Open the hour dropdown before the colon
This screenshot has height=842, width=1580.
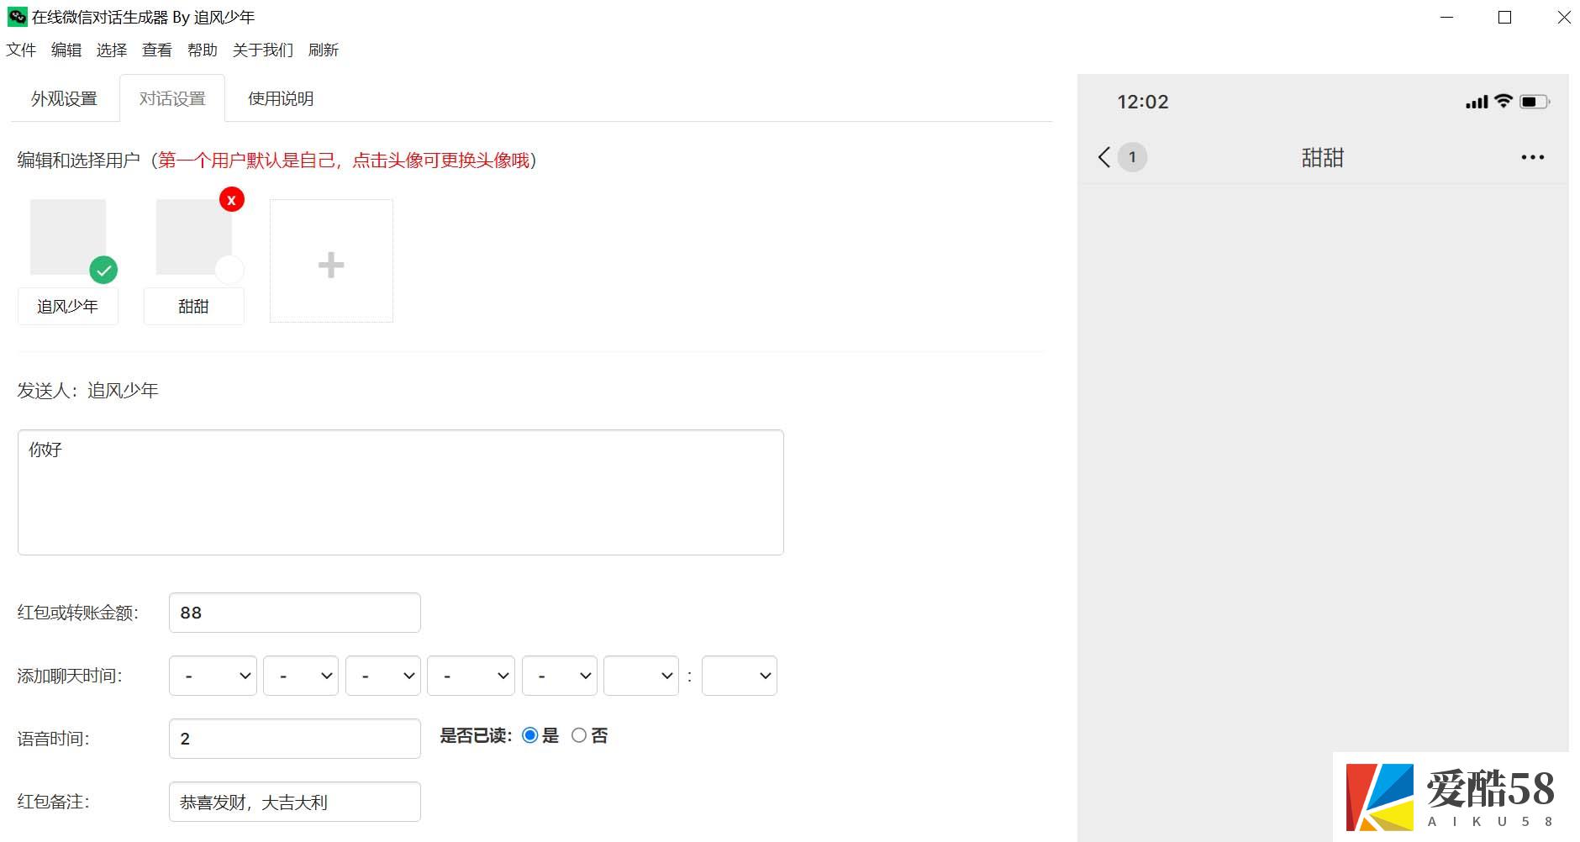(x=641, y=676)
